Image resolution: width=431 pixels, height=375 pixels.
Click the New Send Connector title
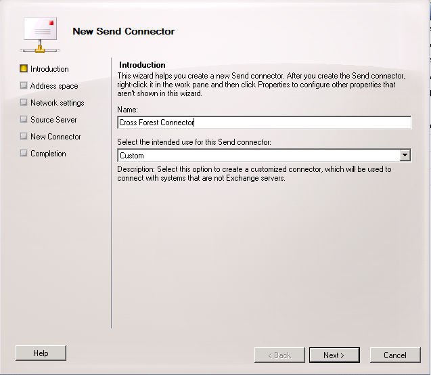pos(124,31)
